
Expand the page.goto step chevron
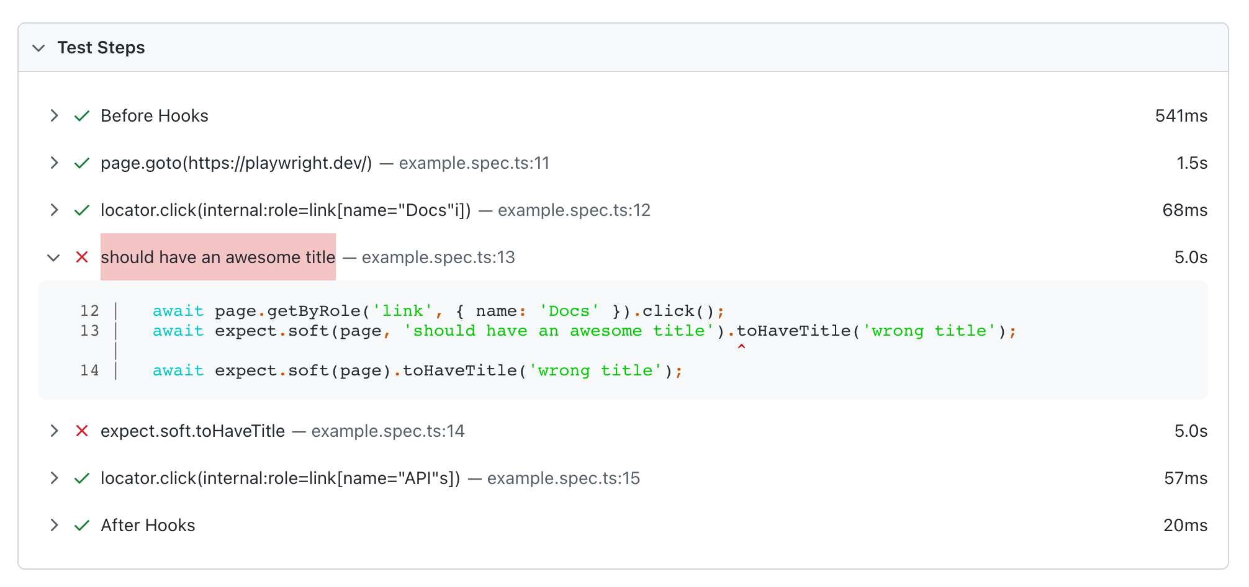point(55,163)
